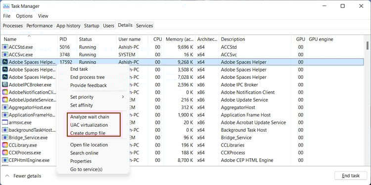Viewport: 371px width, 185px height.
Task: Click the AggregatorHost.exe process icon
Action: (x=5, y=108)
